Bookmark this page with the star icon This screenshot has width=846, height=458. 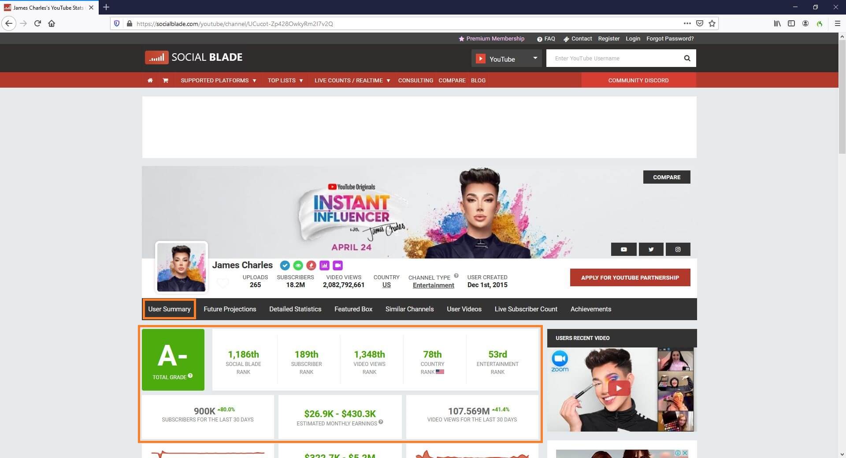click(x=712, y=23)
